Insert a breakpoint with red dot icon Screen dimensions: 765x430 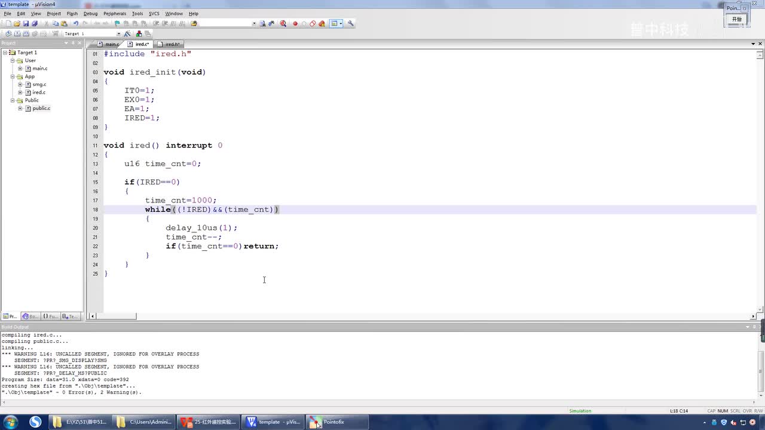pos(295,24)
